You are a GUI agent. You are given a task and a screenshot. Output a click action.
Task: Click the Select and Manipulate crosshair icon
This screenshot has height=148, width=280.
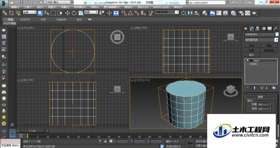pos(109,13)
